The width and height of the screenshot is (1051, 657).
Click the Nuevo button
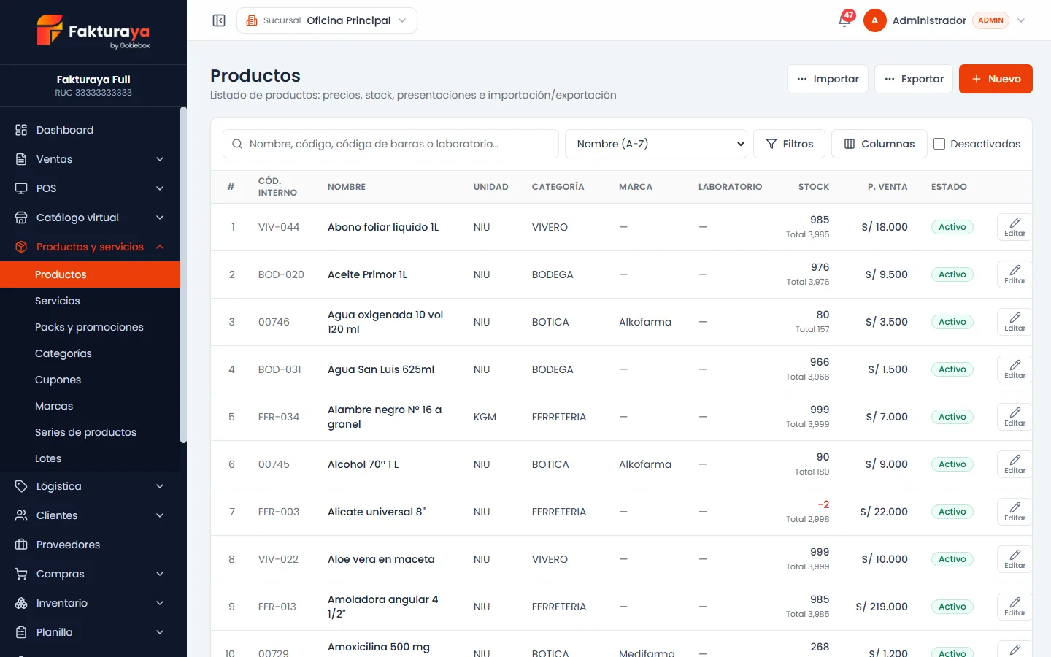996,79
